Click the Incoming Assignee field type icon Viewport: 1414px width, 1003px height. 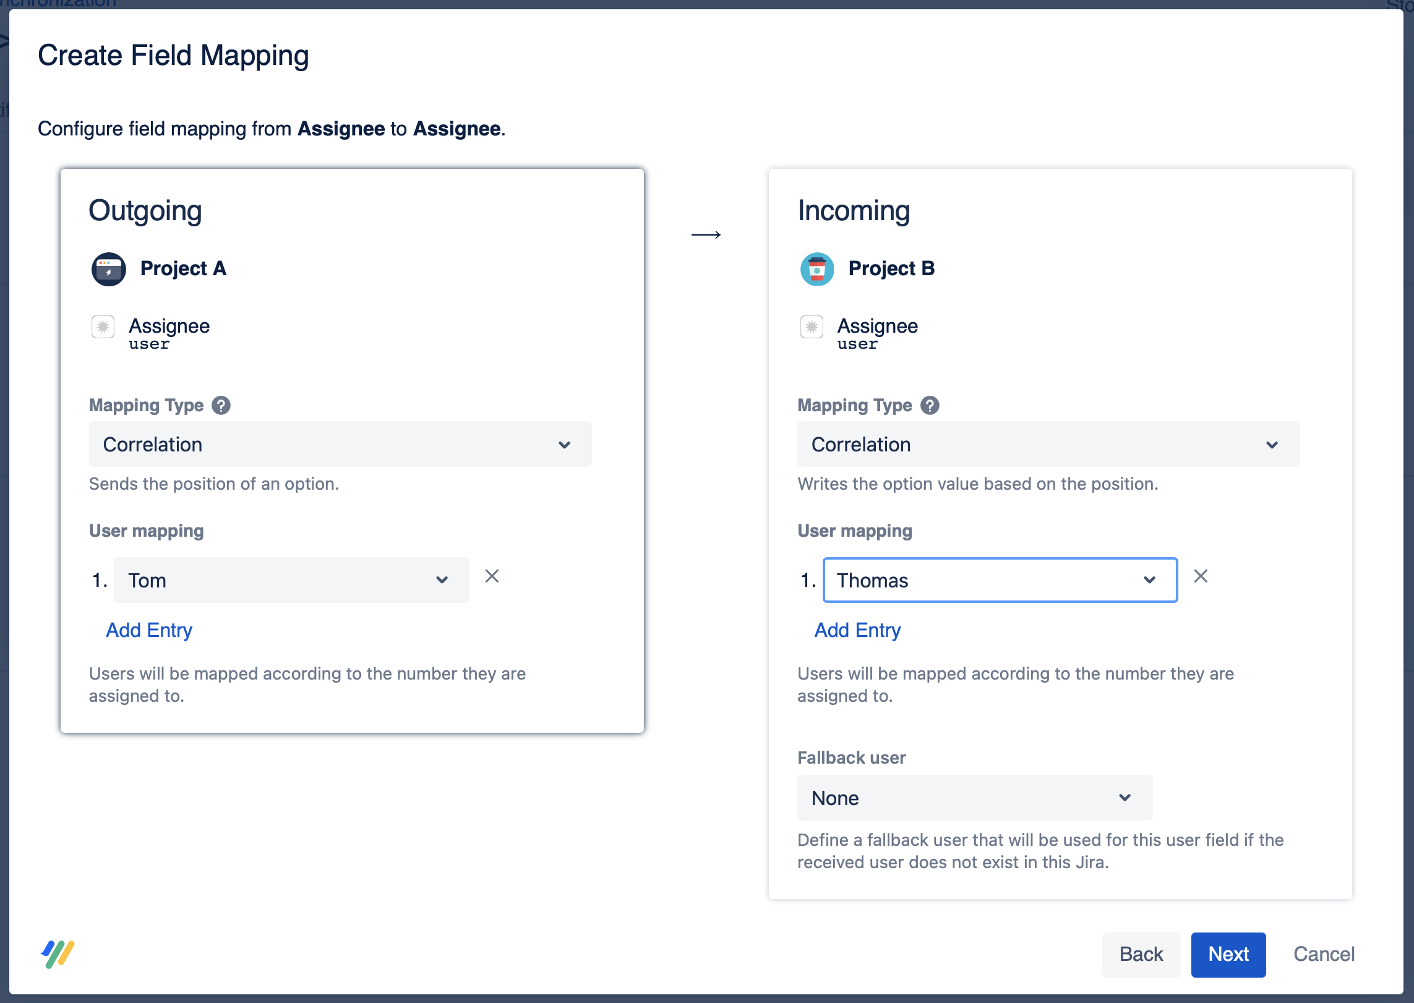(812, 327)
